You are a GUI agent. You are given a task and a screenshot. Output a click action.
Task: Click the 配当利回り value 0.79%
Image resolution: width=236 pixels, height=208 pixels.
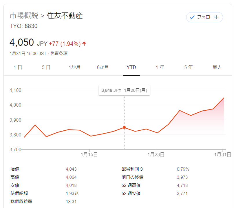pyautogui.click(x=183, y=169)
